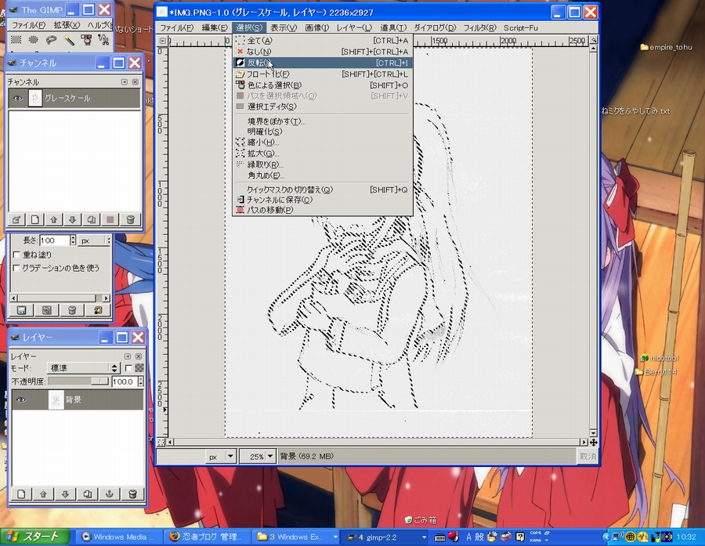The height and width of the screenshot is (546, 705).
Task: Choose チャンネルに保存(C) menu entry
Action: [x=323, y=200]
